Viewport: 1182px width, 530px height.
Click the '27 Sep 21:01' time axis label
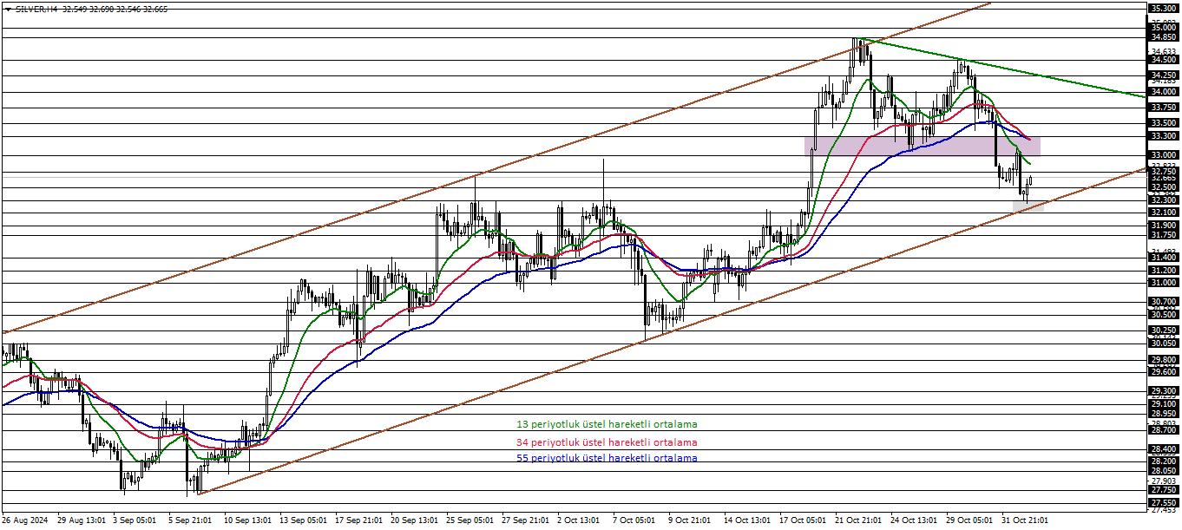(x=526, y=520)
